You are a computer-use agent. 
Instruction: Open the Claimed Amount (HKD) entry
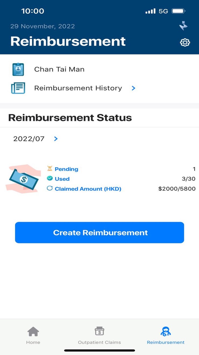coord(88,189)
